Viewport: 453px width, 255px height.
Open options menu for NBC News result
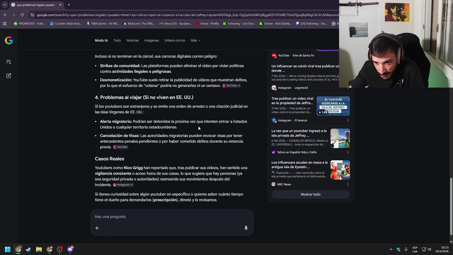[x=348, y=184]
